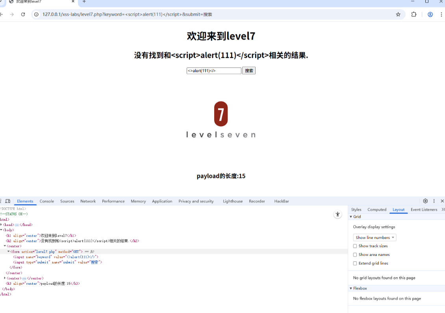Select the h2 element line in DOM
This screenshot has width=445, height=313.
72,241
